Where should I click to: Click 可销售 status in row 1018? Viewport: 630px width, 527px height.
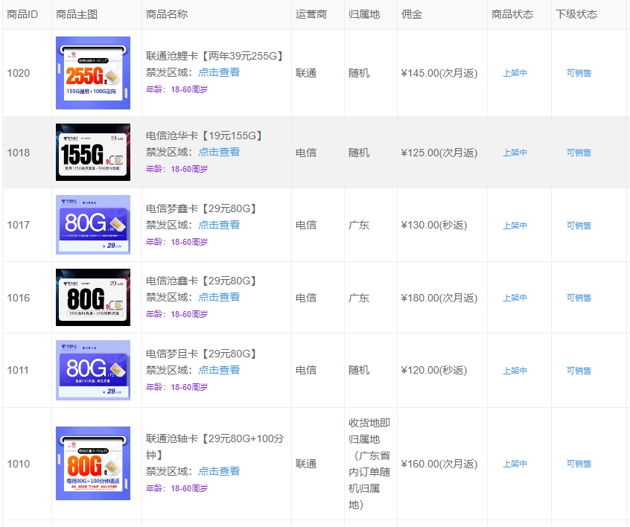click(x=579, y=153)
